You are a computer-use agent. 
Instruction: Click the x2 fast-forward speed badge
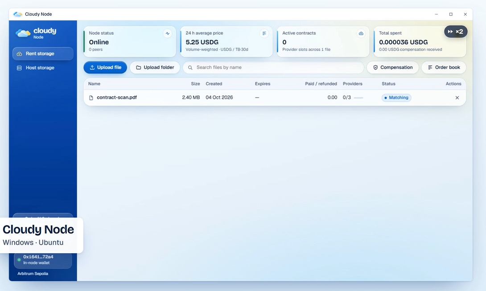(456, 32)
